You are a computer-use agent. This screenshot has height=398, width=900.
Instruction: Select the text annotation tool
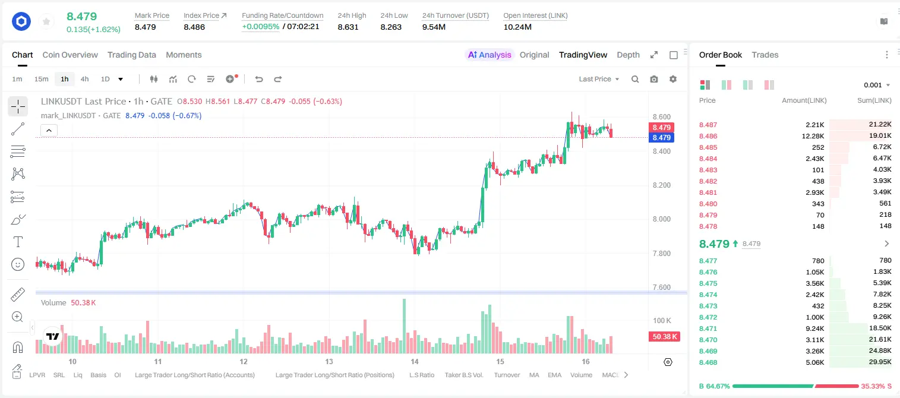tap(18, 242)
